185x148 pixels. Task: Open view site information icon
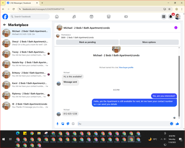(20, 9)
